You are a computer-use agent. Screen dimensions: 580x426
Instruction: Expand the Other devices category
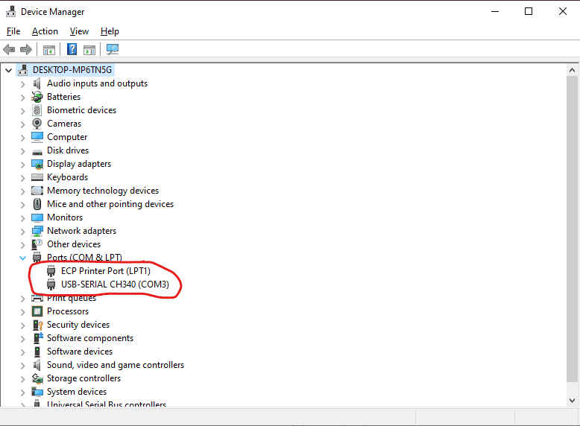[x=22, y=244]
